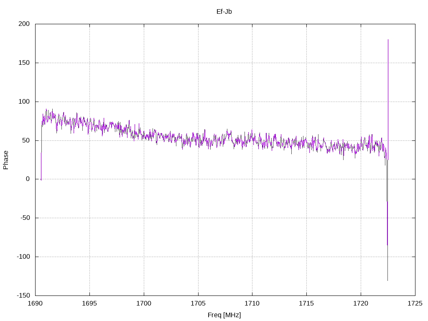Select the "Phase" y-axis label

click(x=6, y=160)
